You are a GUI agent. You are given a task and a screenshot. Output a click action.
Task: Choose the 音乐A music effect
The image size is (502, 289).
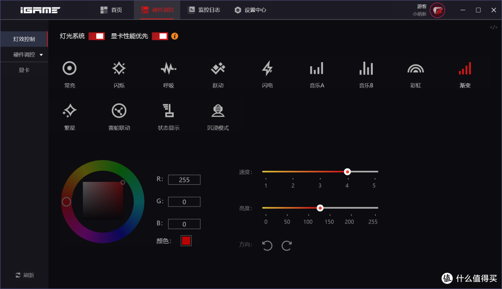[317, 74]
